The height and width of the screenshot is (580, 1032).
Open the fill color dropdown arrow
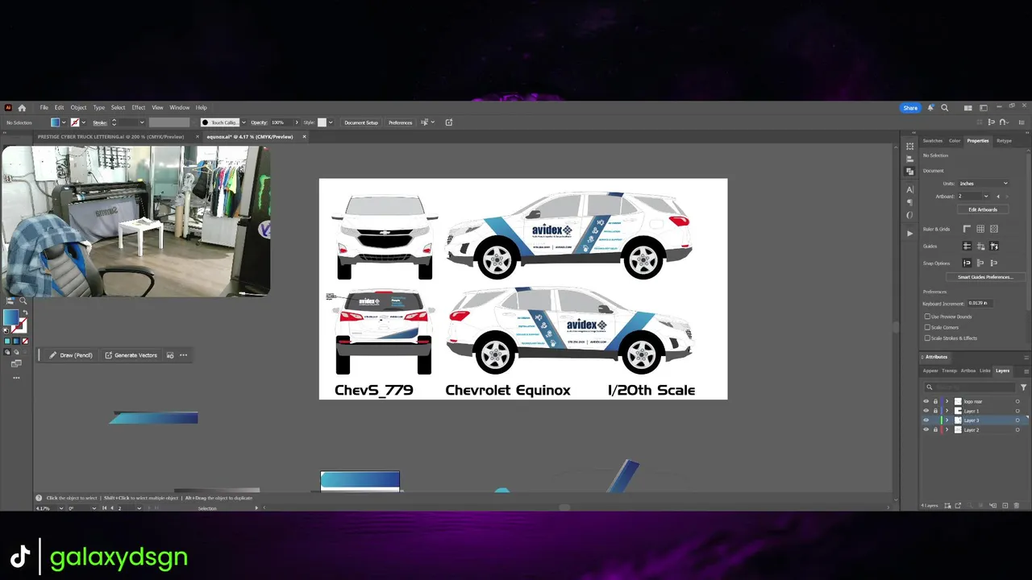click(x=64, y=122)
